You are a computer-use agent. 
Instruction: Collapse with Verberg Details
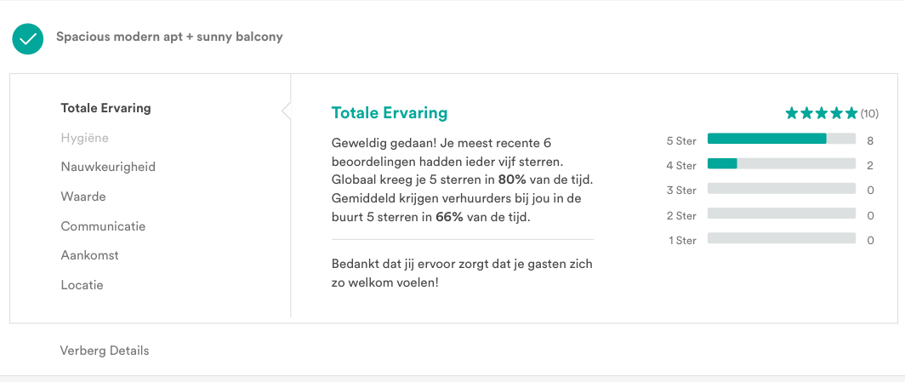click(105, 351)
